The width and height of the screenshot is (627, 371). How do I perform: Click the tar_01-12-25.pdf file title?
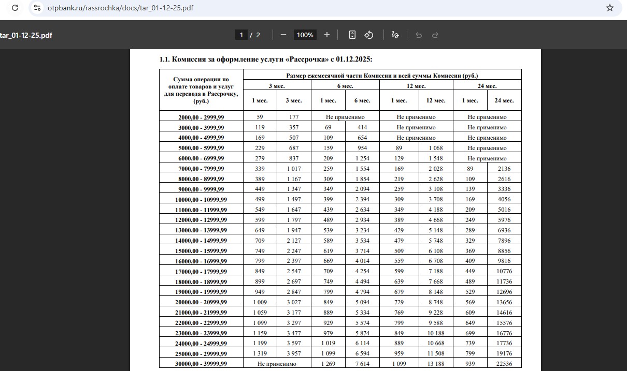tap(26, 35)
